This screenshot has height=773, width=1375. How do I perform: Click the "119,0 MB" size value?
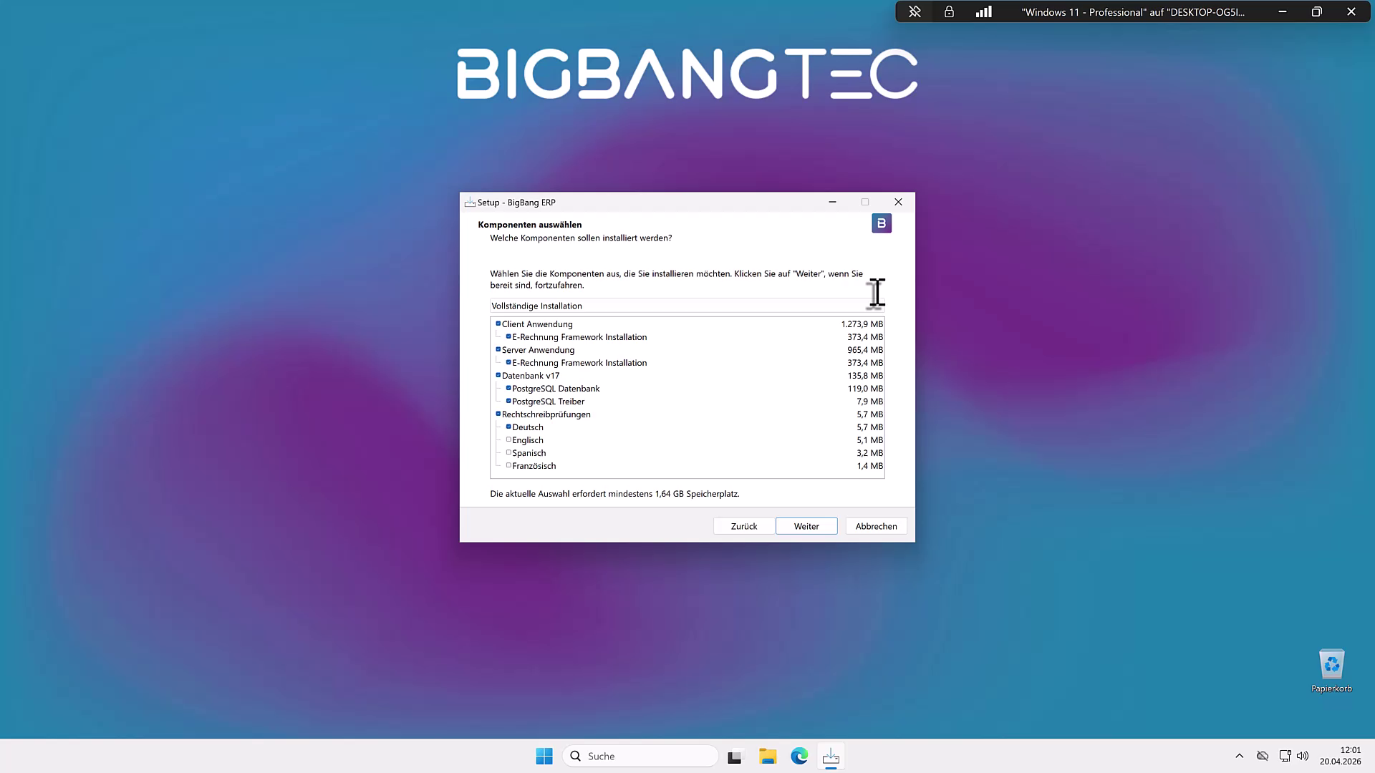[x=865, y=389]
